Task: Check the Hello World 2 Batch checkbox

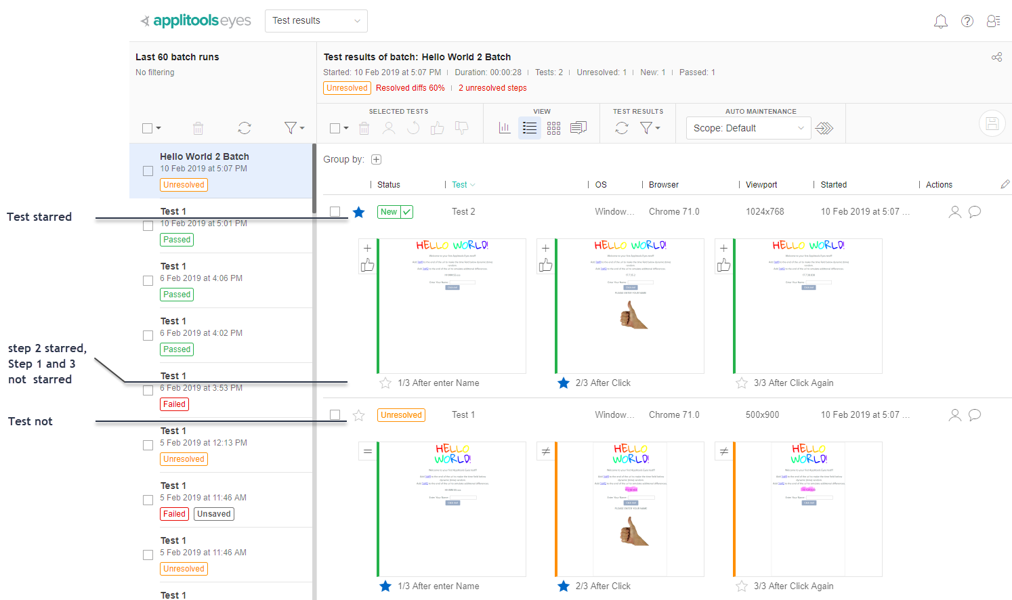Action: tap(148, 171)
